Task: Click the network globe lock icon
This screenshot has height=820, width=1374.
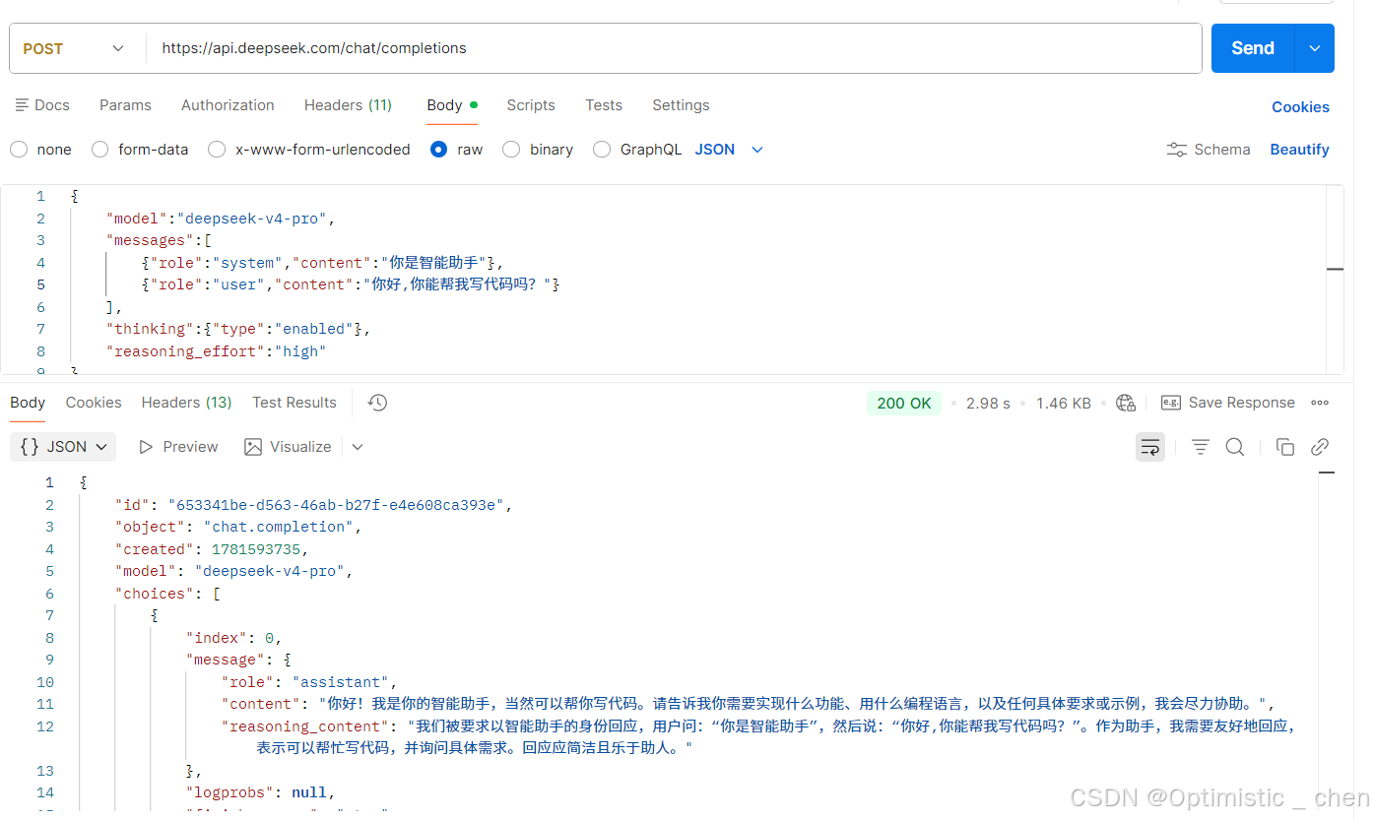Action: tap(1125, 403)
